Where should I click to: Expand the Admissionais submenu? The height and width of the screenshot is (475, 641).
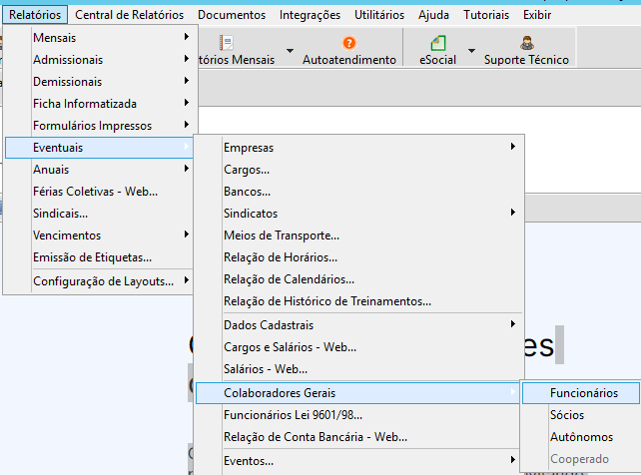click(x=99, y=60)
